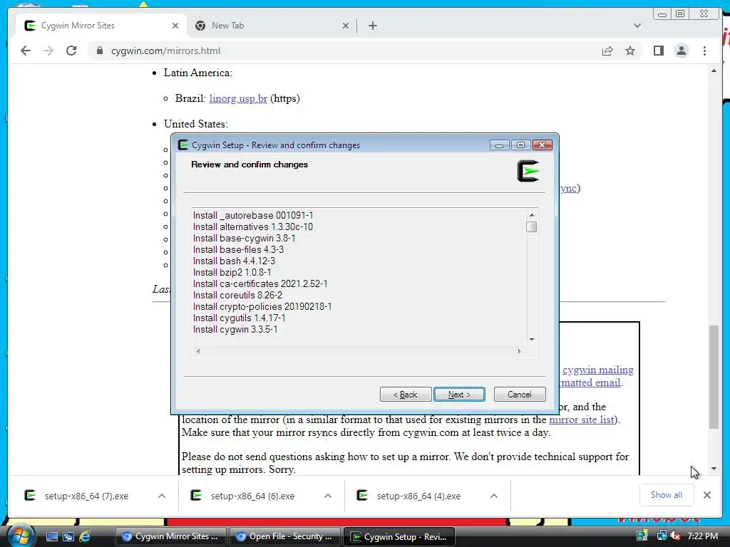This screenshot has width=730, height=547.
Task: Click the muted volume tray icon
Action: 675,536
